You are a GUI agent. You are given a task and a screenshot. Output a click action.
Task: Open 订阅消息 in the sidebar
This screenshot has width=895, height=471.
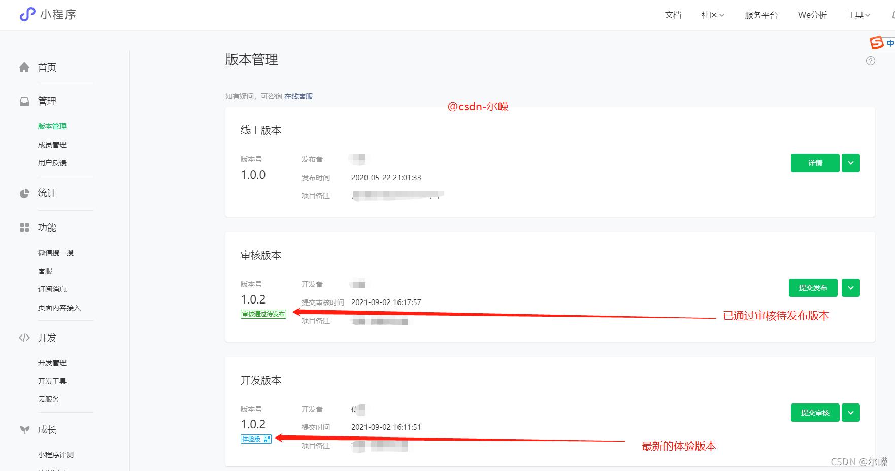click(52, 289)
